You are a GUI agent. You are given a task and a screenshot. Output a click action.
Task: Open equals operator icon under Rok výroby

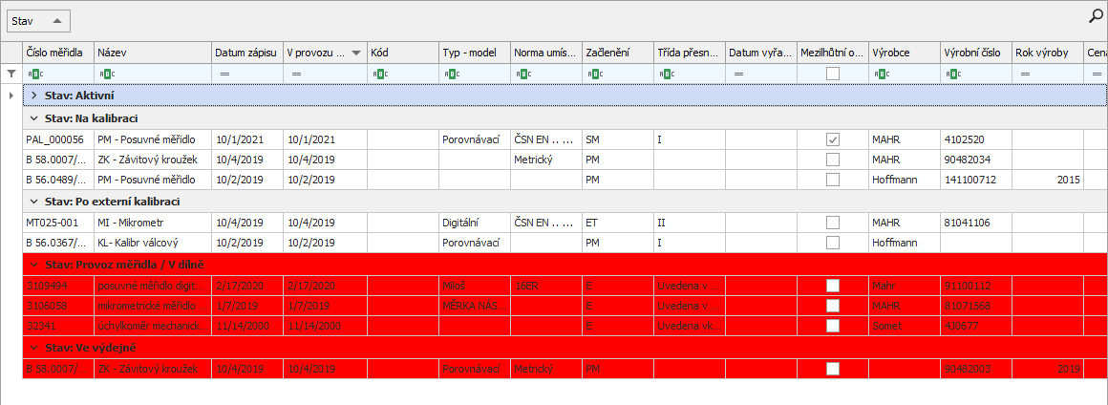point(1025,74)
